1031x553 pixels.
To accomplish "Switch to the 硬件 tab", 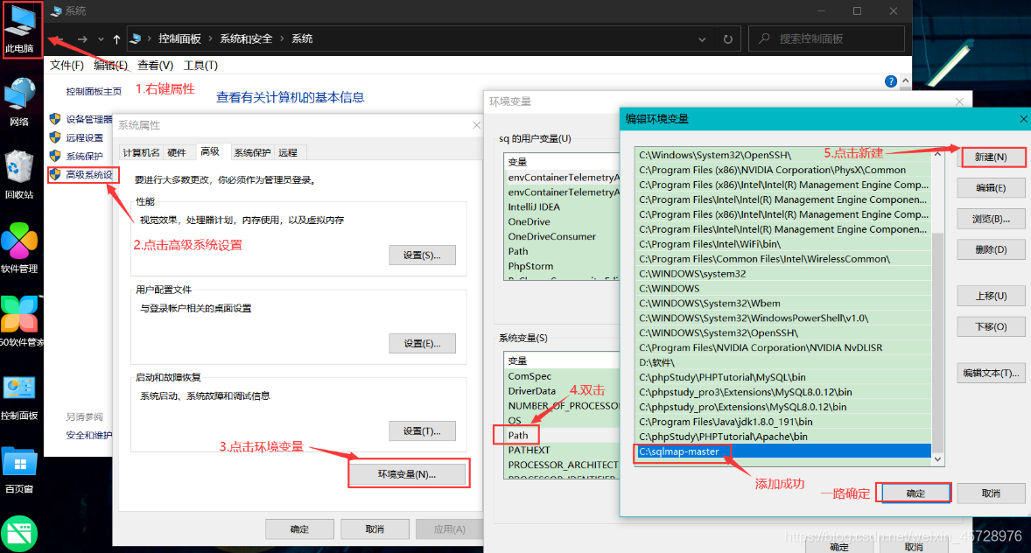I will [x=177, y=152].
